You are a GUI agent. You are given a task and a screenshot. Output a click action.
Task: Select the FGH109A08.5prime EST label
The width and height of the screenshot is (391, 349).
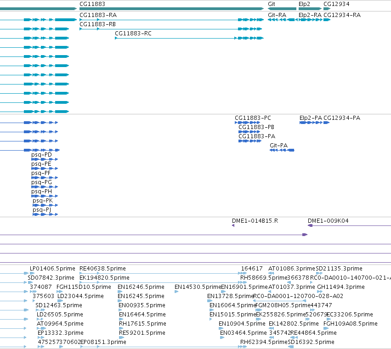tap(351, 324)
